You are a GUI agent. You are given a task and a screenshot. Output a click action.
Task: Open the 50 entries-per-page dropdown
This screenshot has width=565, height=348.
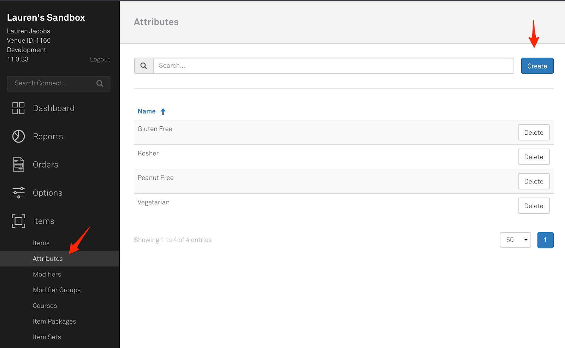pos(515,240)
